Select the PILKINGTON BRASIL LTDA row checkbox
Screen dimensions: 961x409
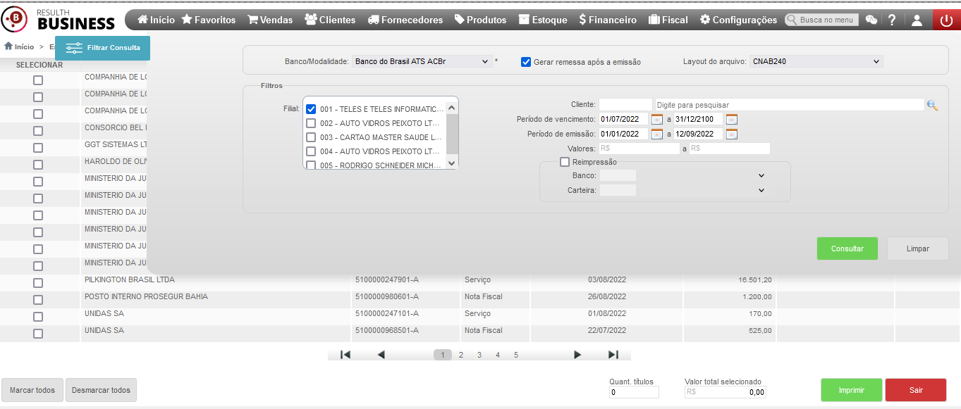(38, 283)
